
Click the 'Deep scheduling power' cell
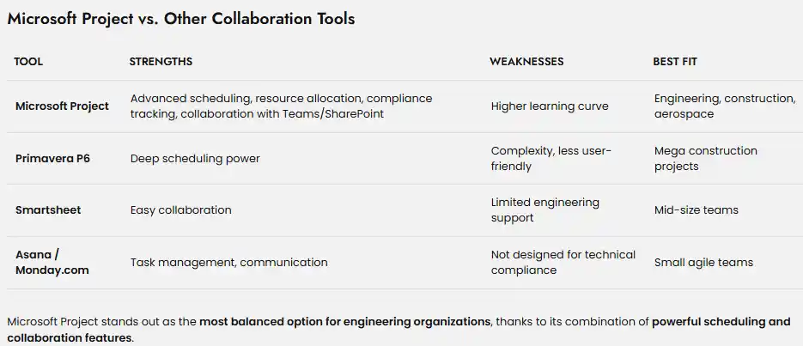195,158
